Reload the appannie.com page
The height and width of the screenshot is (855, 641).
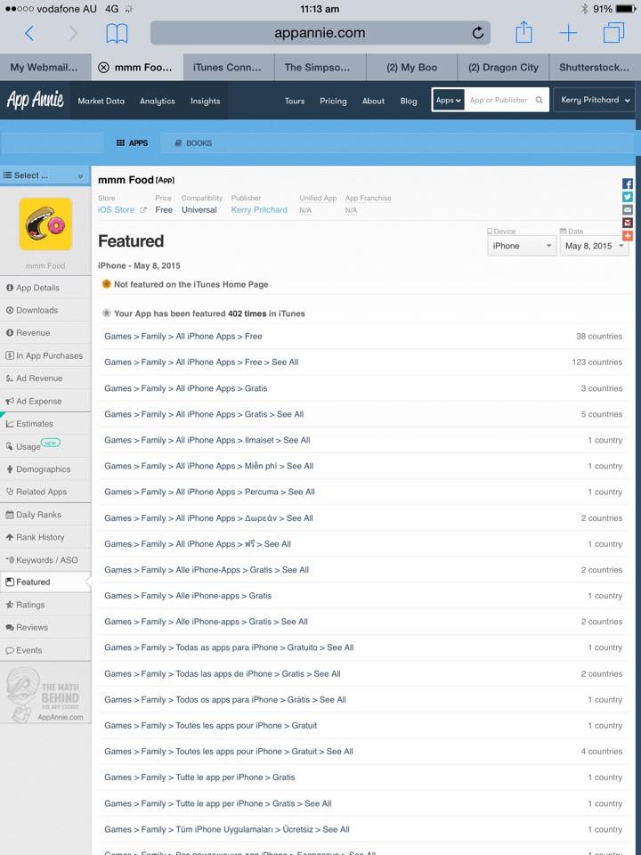tap(477, 33)
